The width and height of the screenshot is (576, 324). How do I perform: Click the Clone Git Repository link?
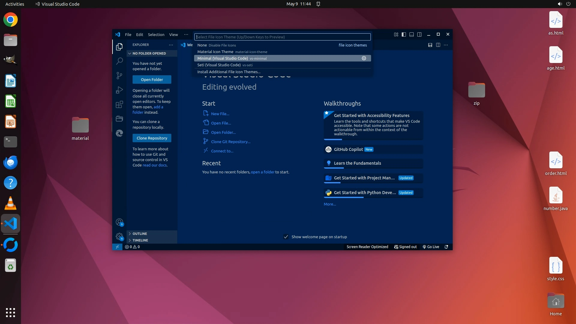point(231,142)
